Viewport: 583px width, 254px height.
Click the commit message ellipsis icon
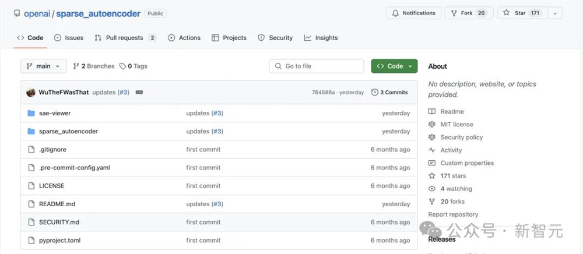click(139, 92)
